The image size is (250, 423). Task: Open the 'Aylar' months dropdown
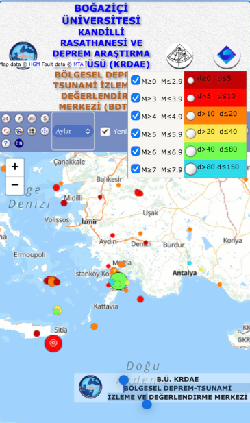click(x=73, y=132)
